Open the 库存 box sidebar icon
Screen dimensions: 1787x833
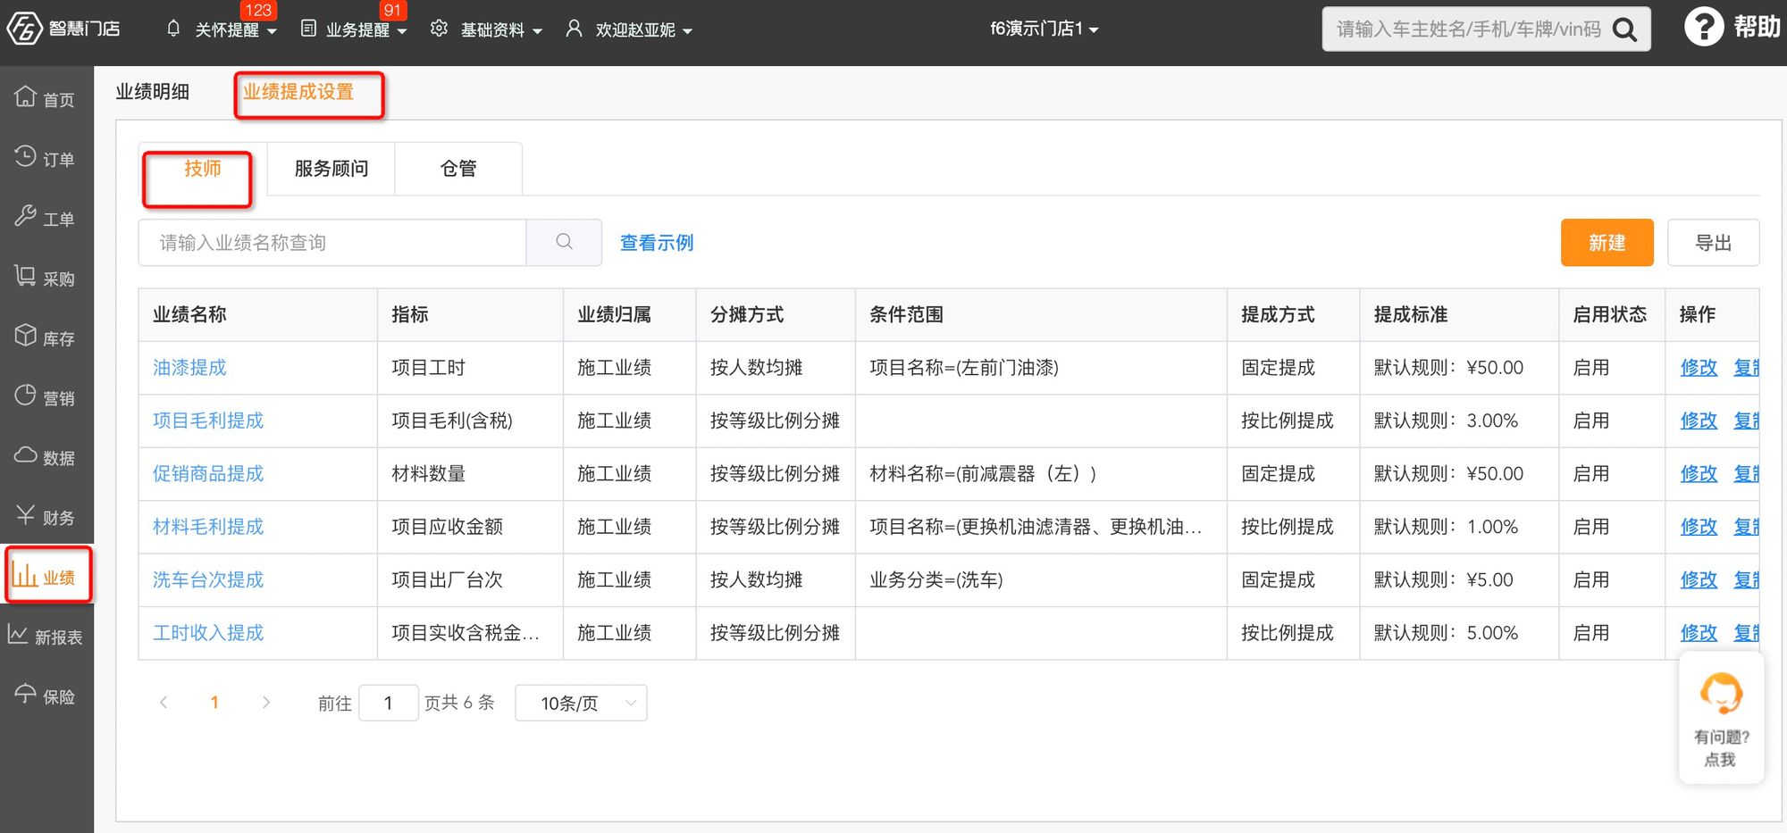point(26,336)
